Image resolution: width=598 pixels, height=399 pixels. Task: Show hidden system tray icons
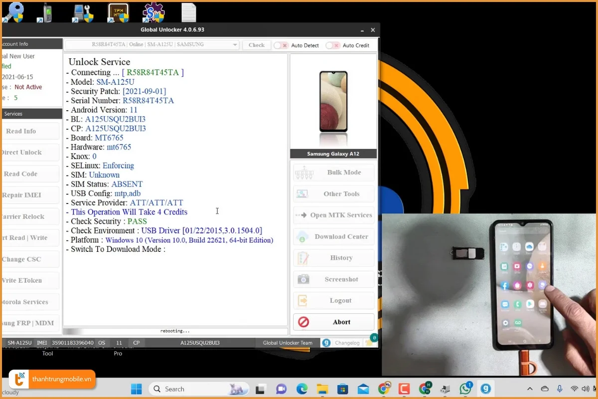click(x=529, y=389)
